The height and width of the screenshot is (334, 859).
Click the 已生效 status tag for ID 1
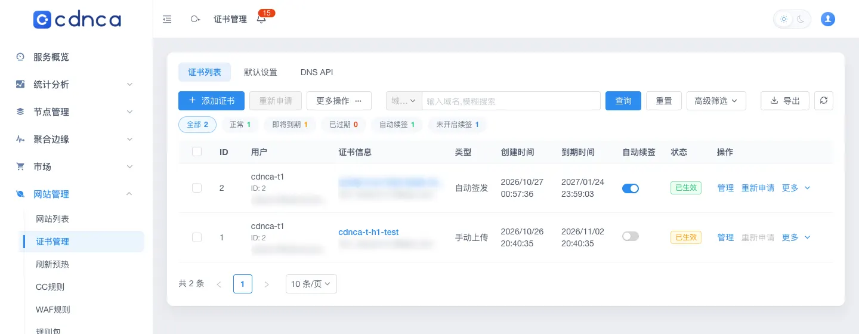686,237
